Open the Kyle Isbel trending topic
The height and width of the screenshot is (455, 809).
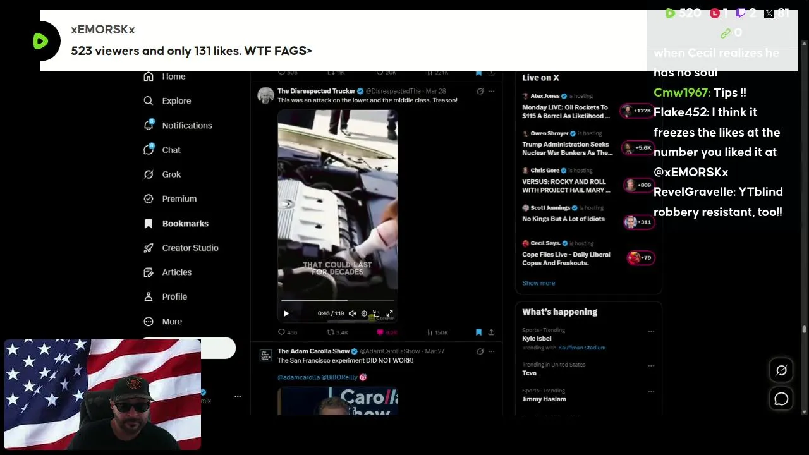[x=537, y=339]
